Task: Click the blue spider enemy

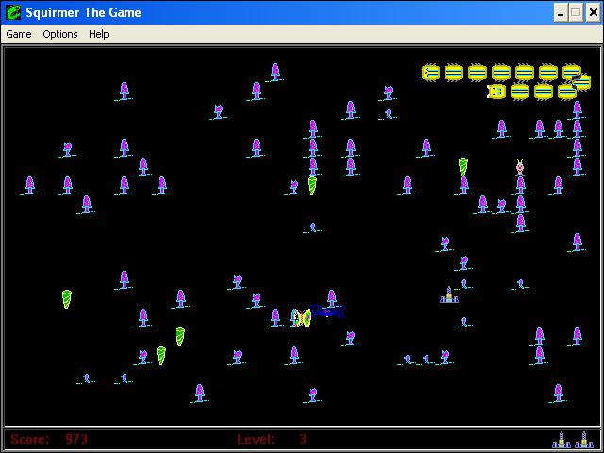Action: coord(327,311)
